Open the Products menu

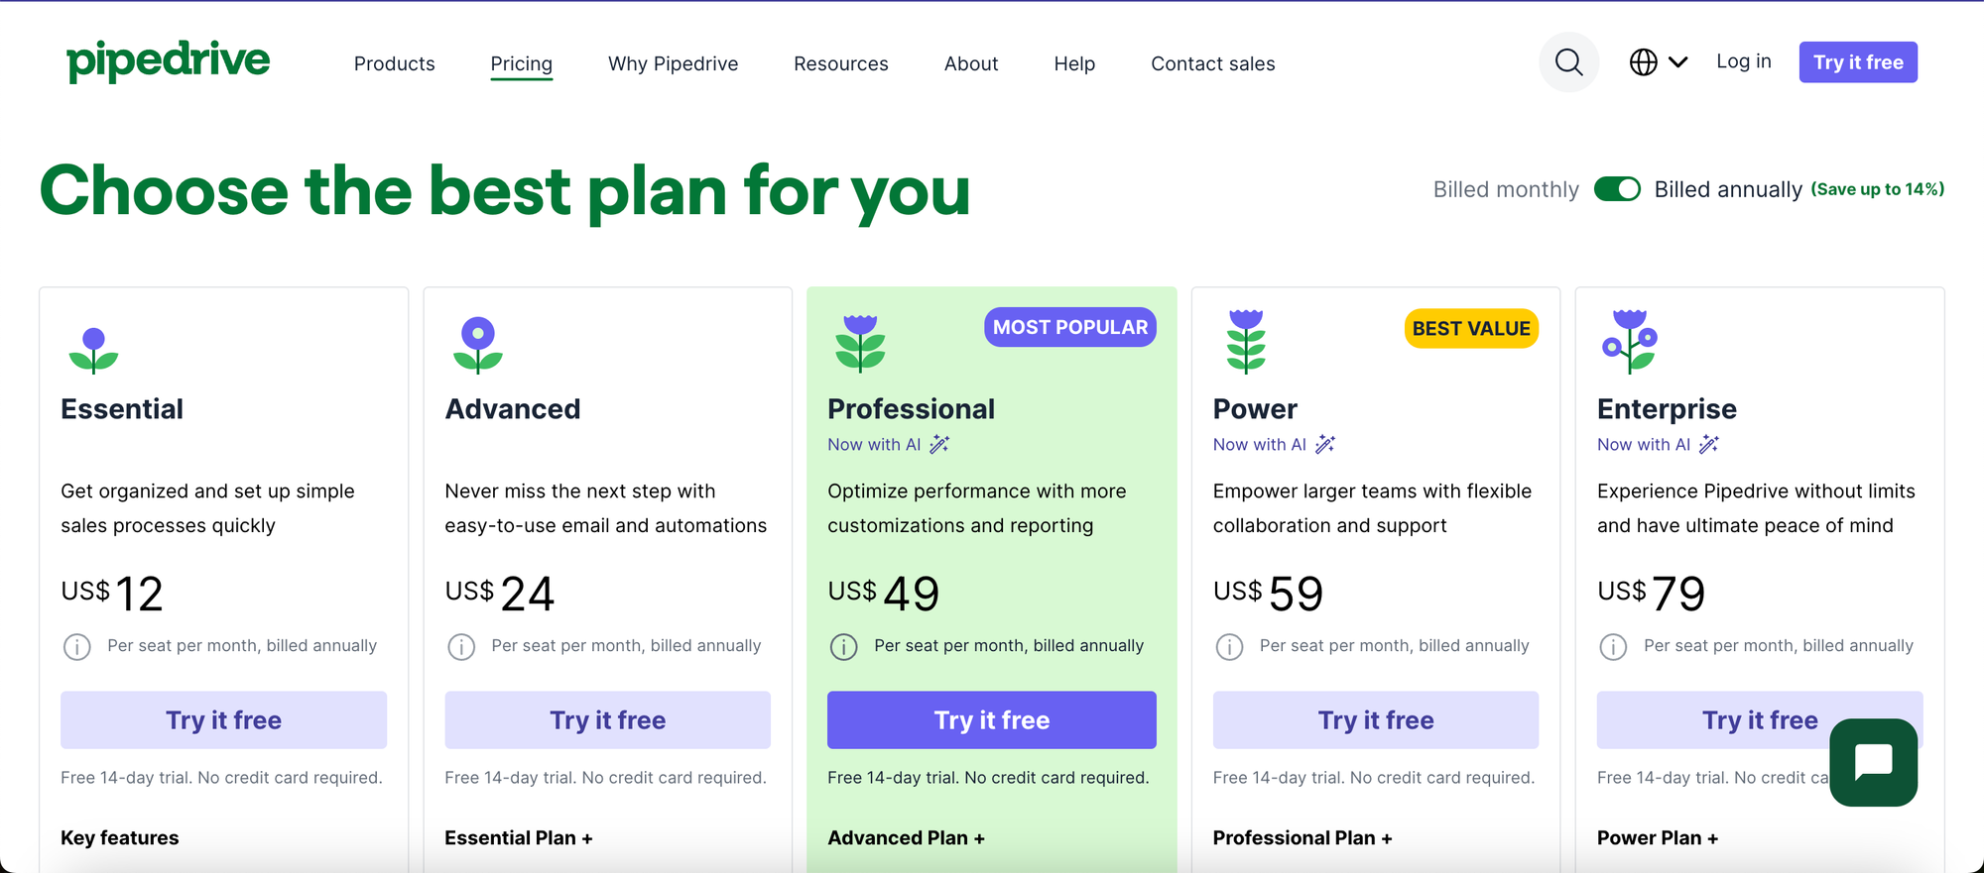[x=394, y=63]
